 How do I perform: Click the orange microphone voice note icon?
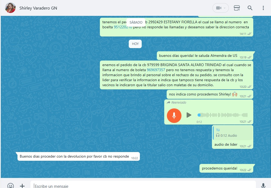coord(174,116)
